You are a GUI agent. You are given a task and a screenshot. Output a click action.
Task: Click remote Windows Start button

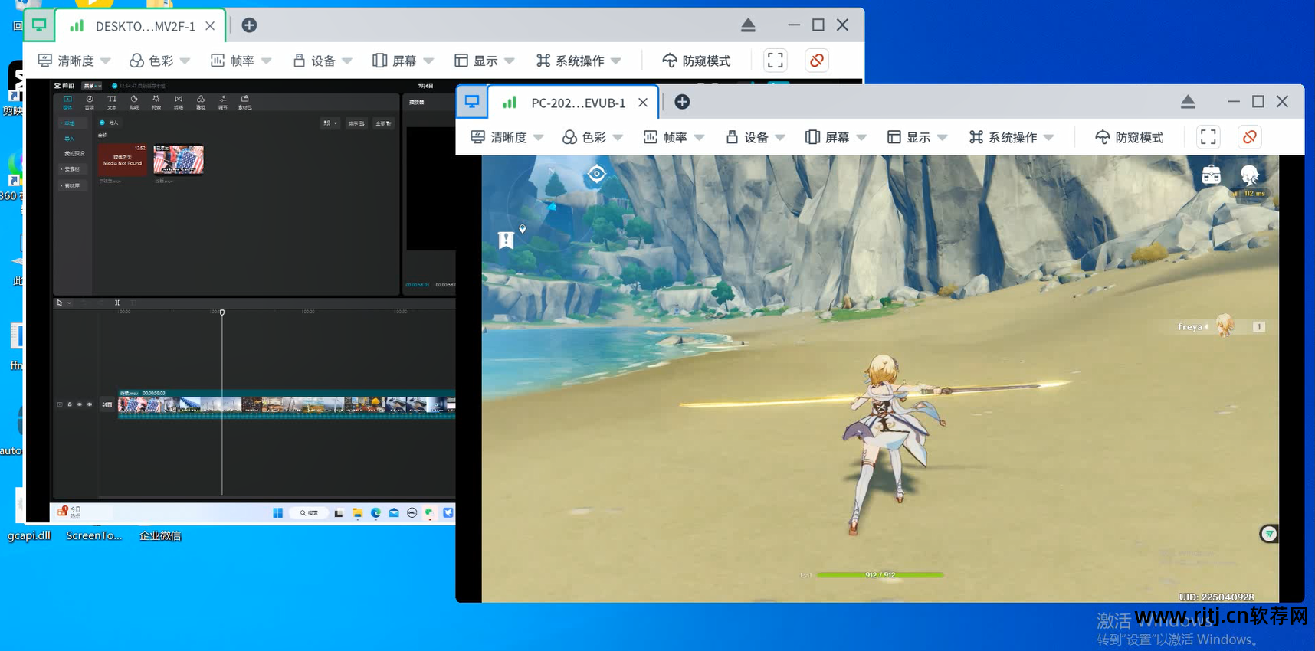(x=277, y=513)
